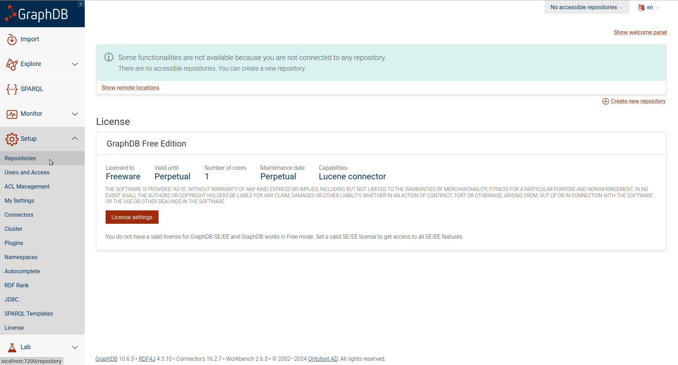
Task: Open My Settings
Action: coord(42,201)
